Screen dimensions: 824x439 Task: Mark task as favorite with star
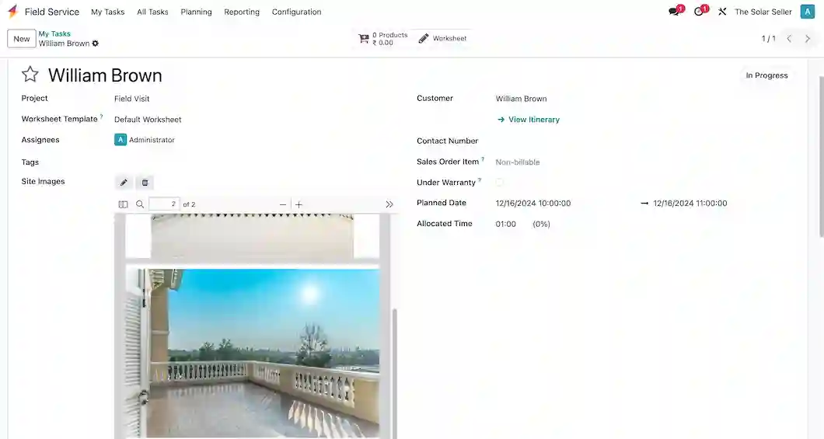pos(30,75)
